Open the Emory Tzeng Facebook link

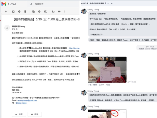tap(21, 103)
